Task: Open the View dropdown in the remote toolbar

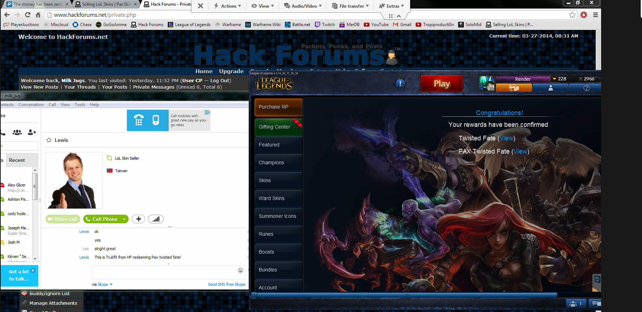Action: pos(263,6)
